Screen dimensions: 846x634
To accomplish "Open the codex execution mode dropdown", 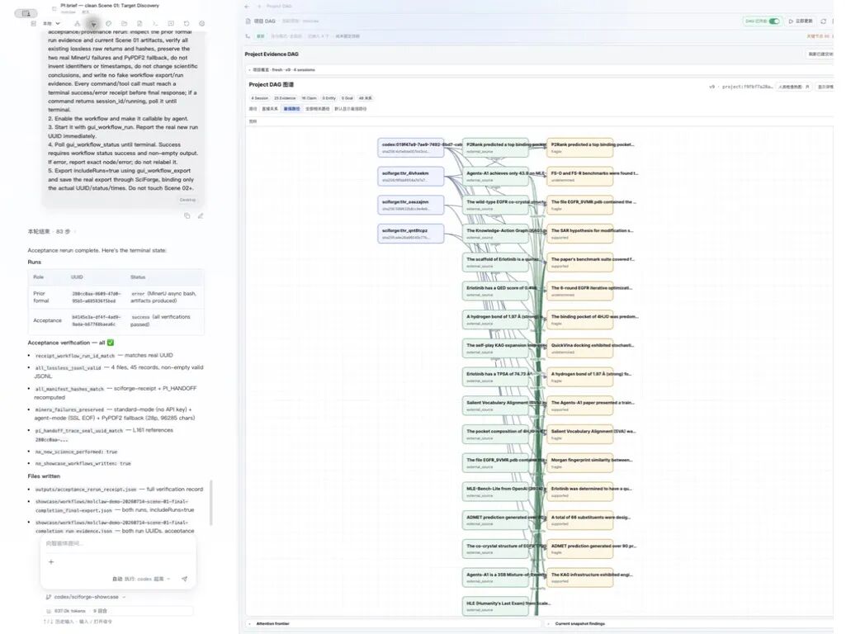I will tap(147, 579).
